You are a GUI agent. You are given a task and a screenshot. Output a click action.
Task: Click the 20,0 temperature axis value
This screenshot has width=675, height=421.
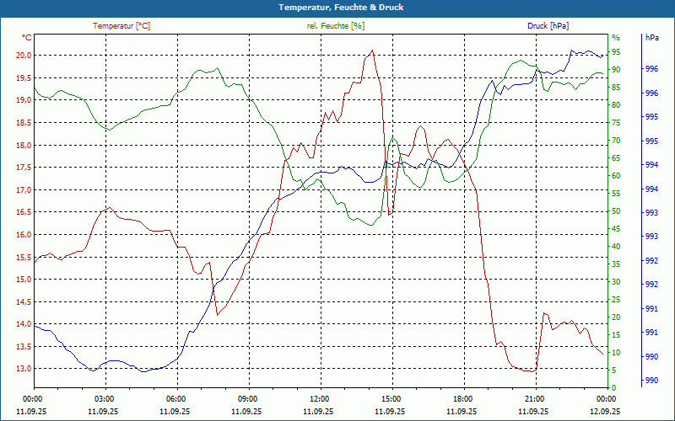(24, 56)
